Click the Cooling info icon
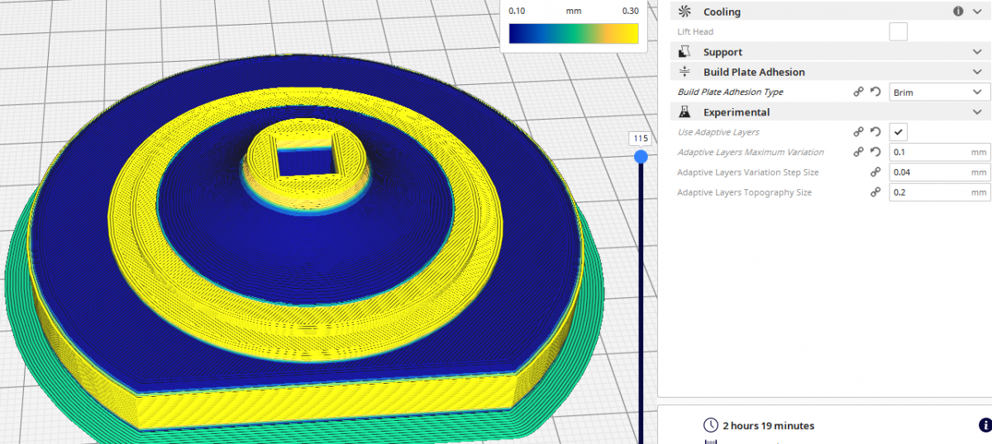The width and height of the screenshot is (992, 444). point(958,12)
